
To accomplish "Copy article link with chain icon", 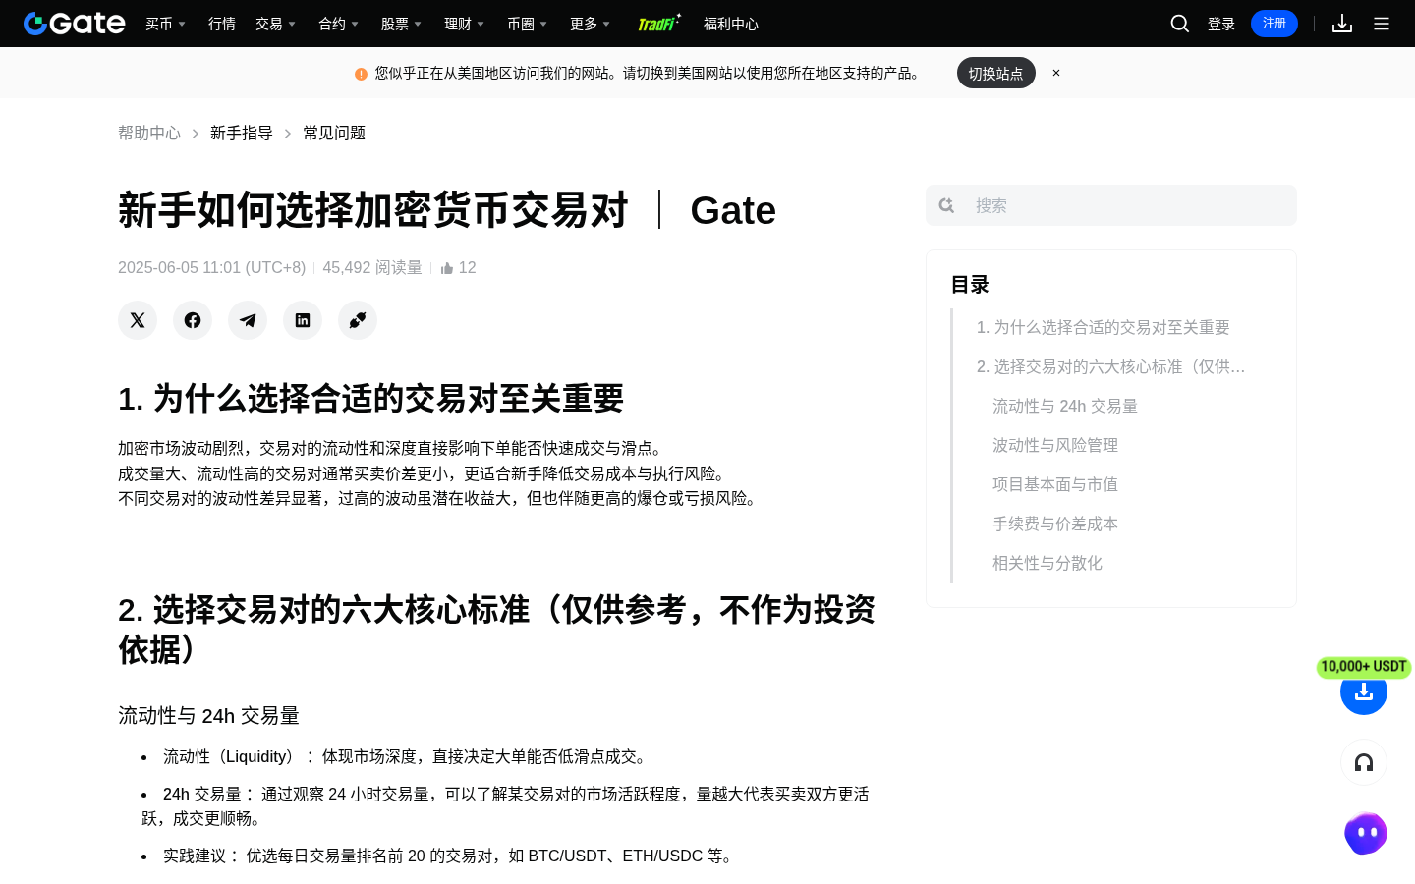I will (358, 320).
